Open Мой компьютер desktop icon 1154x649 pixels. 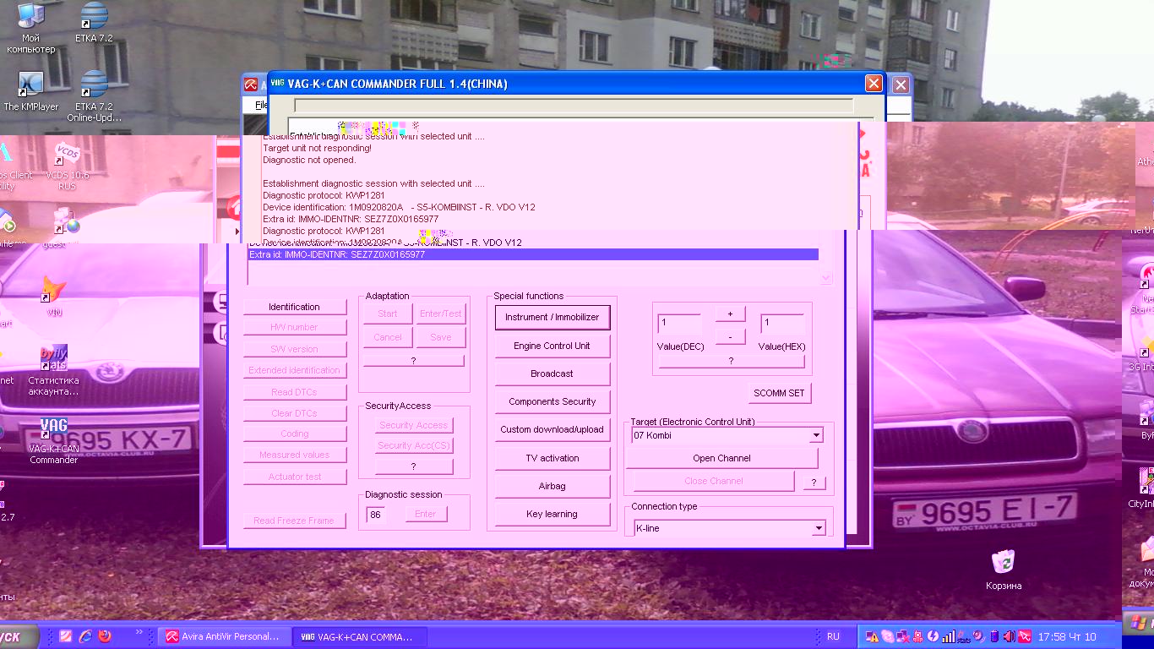tap(30, 20)
